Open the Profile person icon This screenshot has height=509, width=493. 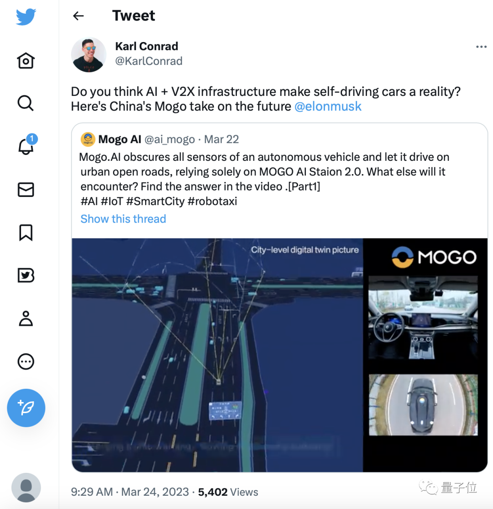pos(26,318)
